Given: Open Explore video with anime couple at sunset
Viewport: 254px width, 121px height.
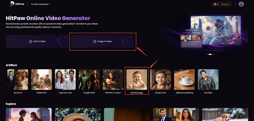Looking at the screenshot, I should (29, 114).
